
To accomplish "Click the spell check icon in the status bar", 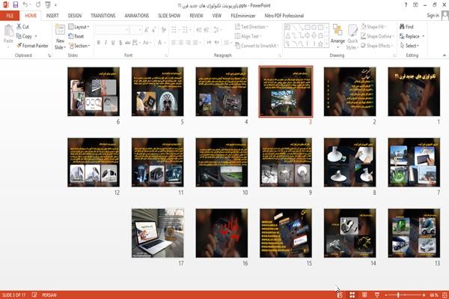I will [34, 295].
